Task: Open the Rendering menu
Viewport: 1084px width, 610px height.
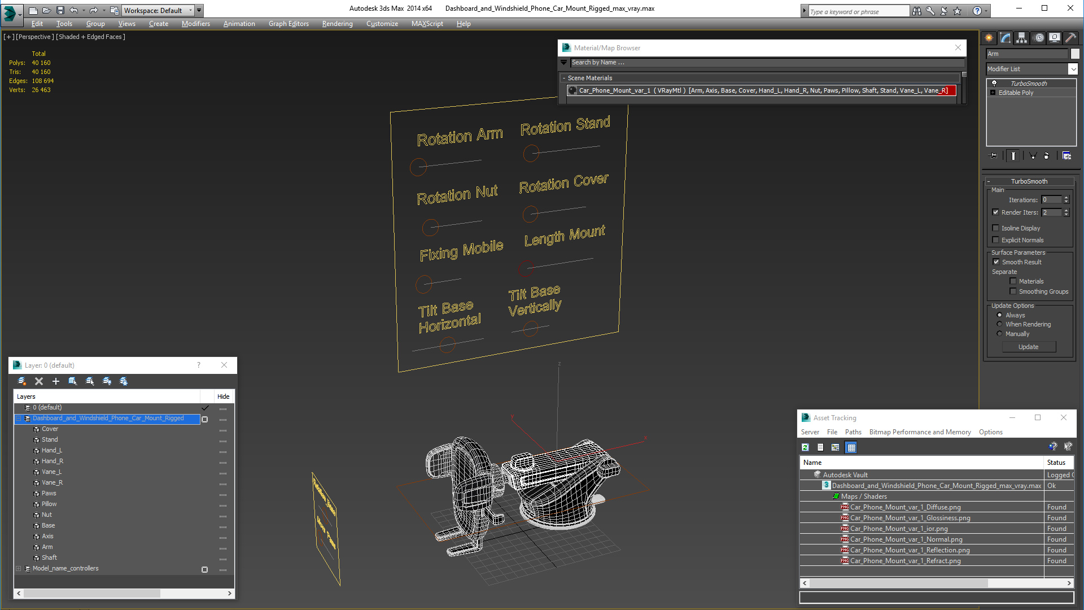Action: [338, 24]
